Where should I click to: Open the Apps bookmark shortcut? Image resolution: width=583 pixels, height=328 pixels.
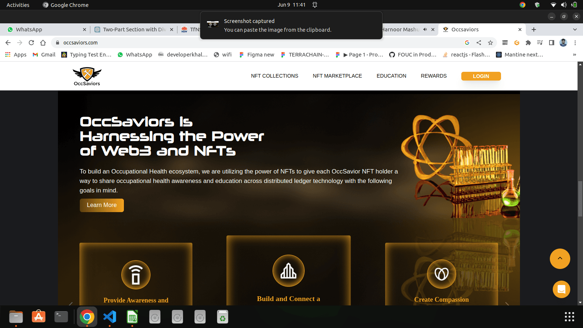pyautogui.click(x=16, y=55)
